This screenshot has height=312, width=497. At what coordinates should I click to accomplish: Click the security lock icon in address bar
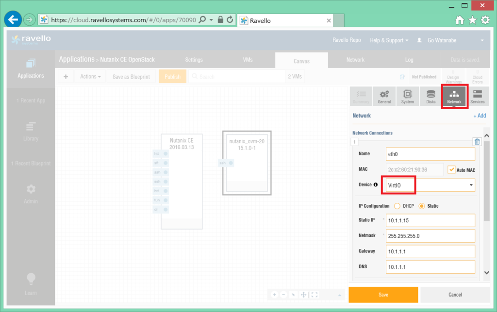tap(220, 19)
